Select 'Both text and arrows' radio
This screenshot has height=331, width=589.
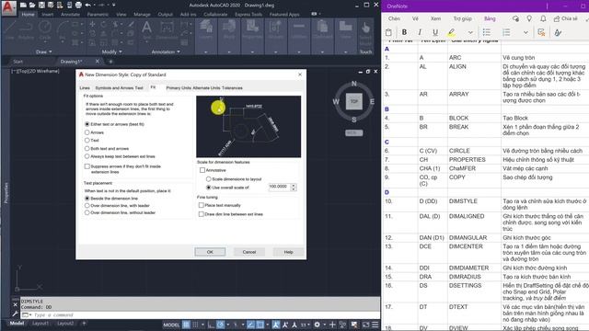coord(87,148)
